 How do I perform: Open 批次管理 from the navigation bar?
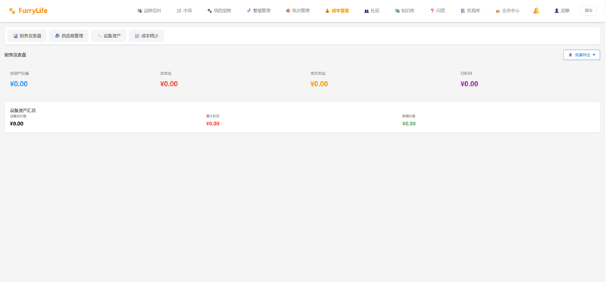point(298,11)
